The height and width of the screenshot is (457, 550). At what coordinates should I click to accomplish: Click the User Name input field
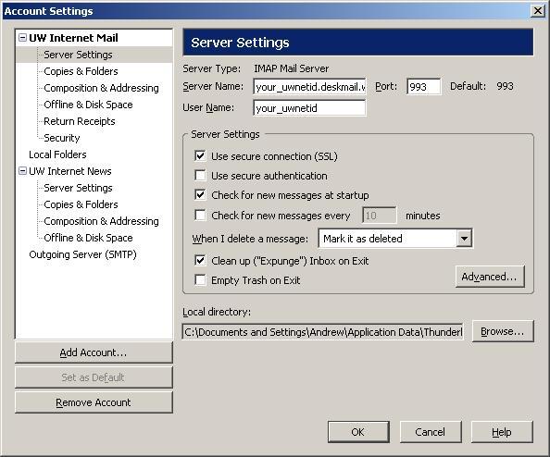(309, 108)
